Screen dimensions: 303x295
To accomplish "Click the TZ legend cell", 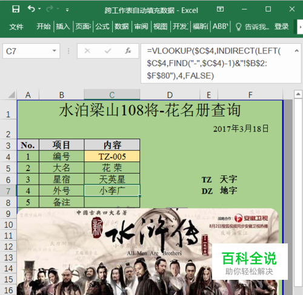I will click(x=207, y=180).
